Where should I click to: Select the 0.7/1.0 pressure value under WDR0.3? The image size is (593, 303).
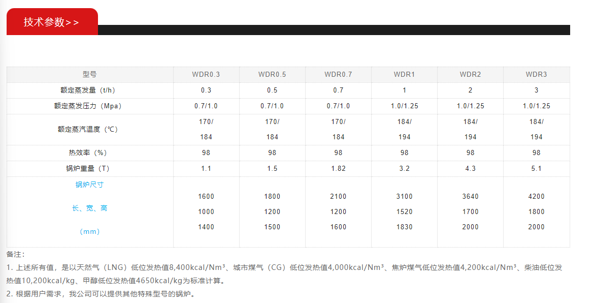(206, 106)
